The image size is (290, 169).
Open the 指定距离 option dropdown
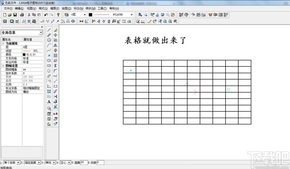point(39,163)
